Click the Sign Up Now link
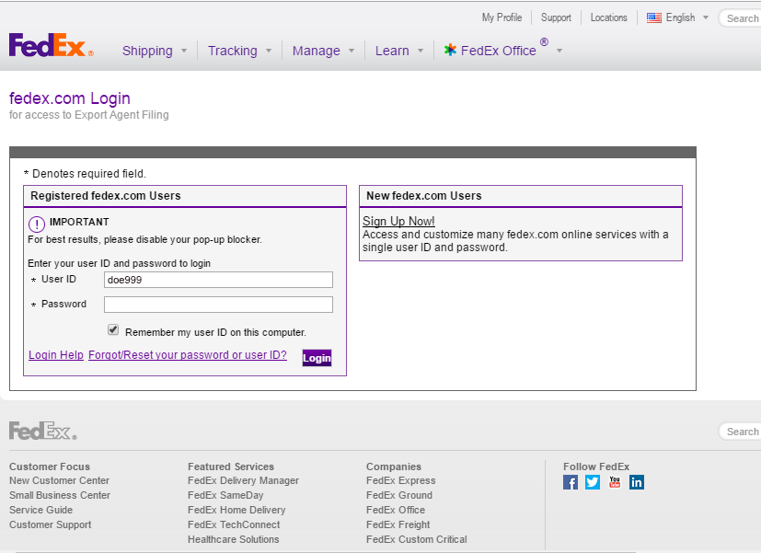The image size is (761, 553). [x=398, y=221]
